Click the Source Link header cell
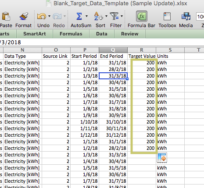Image resolution: width=204 pixels, height=188 pixels. (56, 56)
